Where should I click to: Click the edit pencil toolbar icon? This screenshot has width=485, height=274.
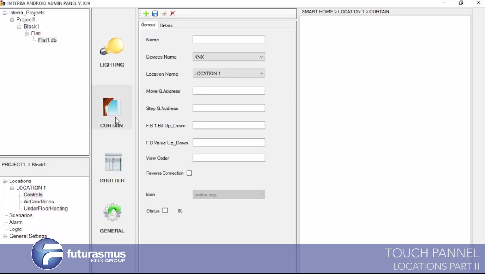(164, 14)
